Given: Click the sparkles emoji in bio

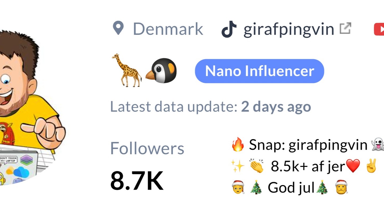Looking at the screenshot, I should 238,166.
